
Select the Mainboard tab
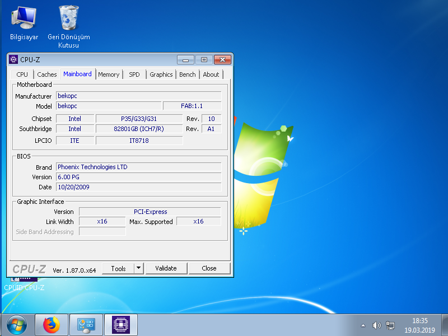[x=77, y=74]
